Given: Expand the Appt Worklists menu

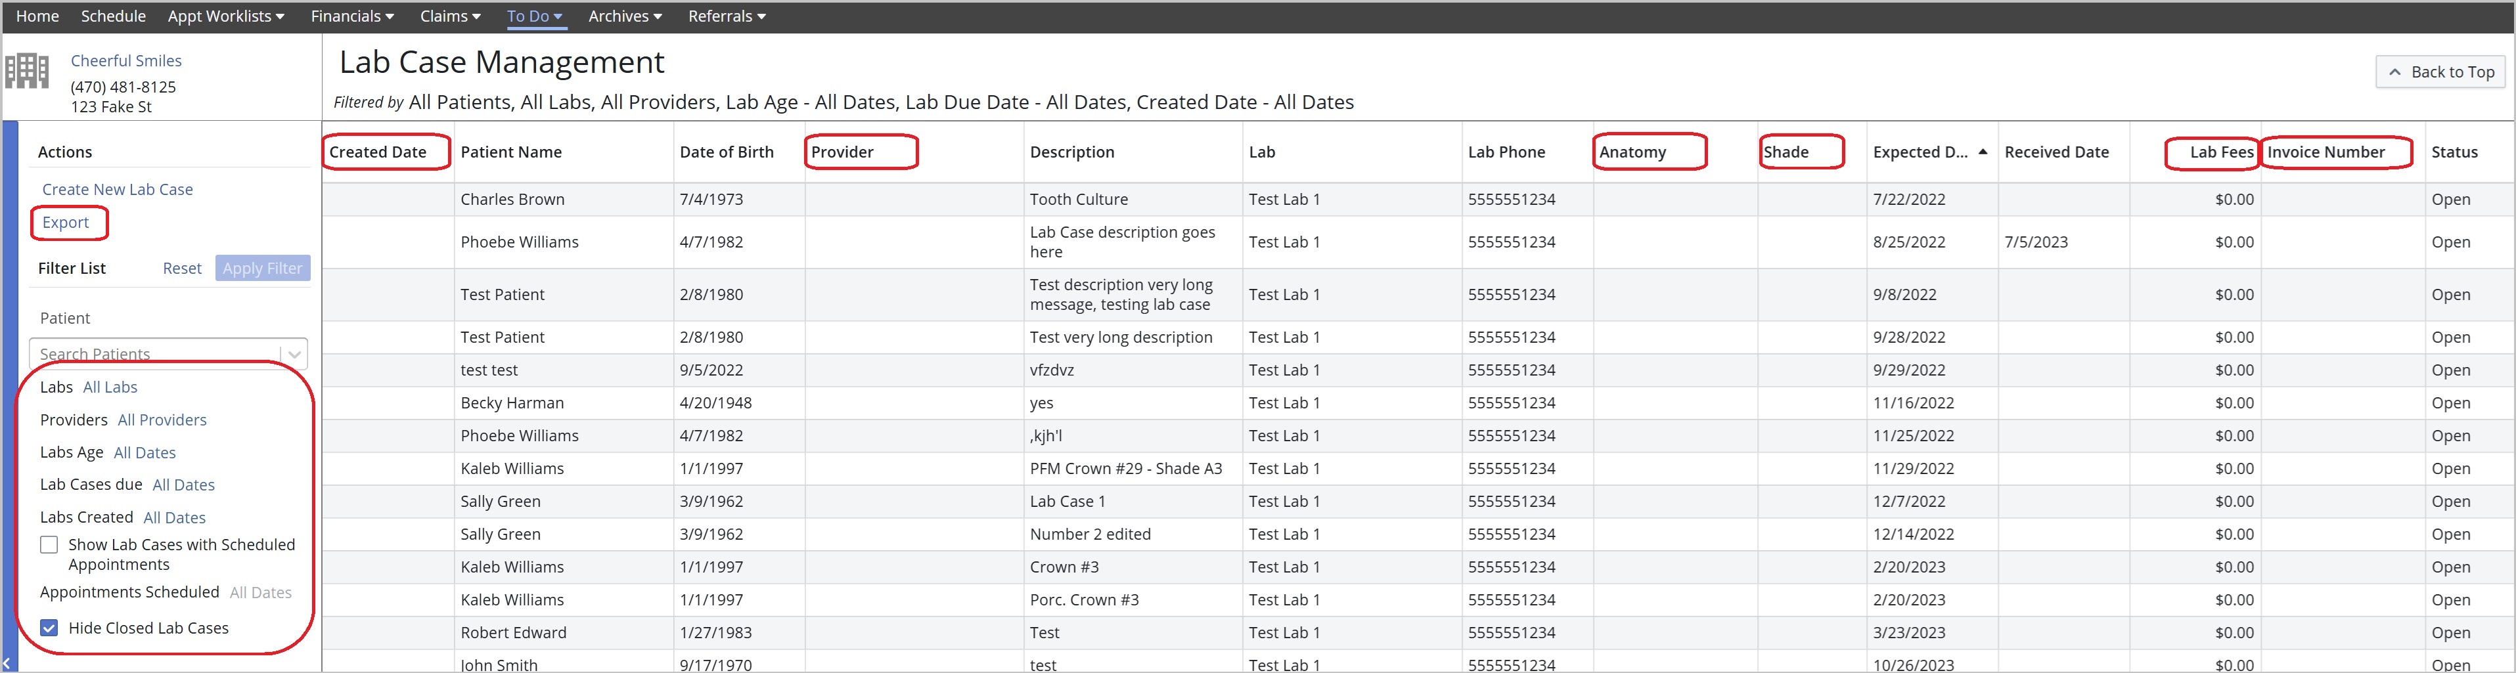Looking at the screenshot, I should click(x=225, y=16).
